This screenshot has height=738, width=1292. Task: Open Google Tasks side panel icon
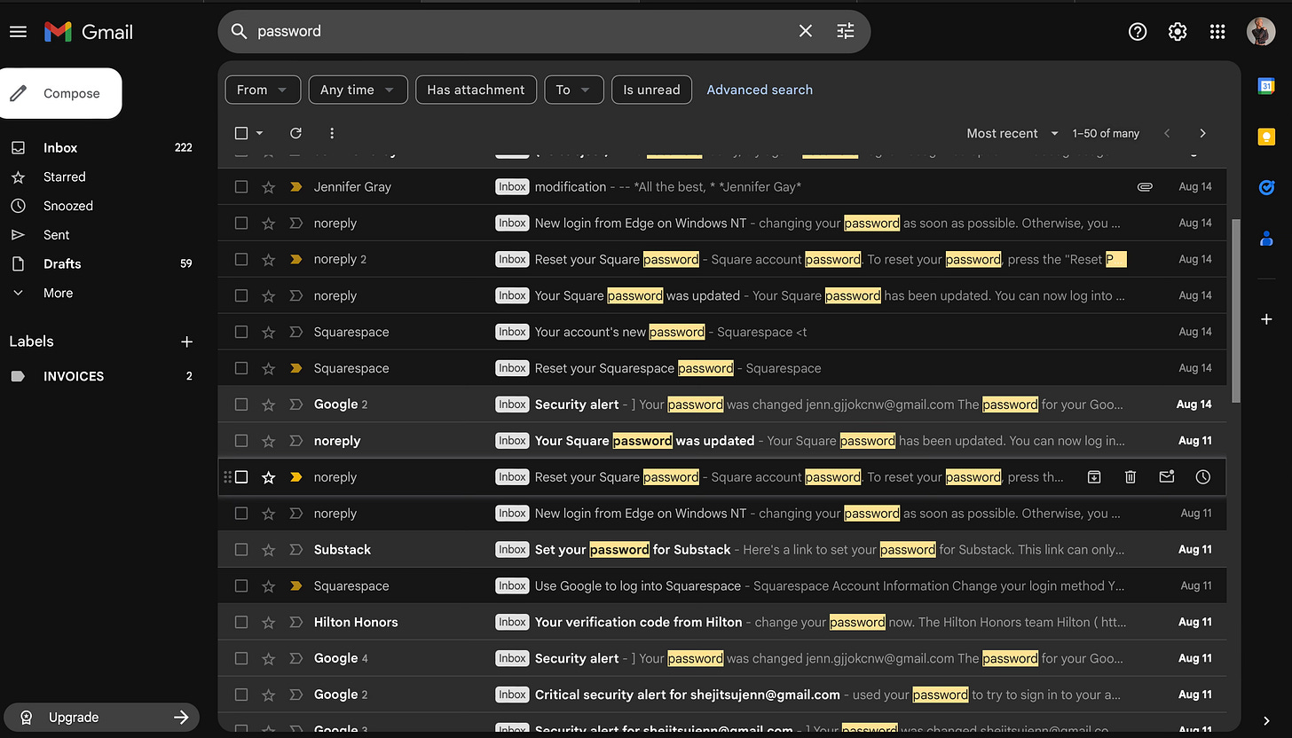(1266, 187)
